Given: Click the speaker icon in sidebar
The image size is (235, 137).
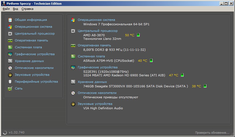Looking at the screenshot, I should (x=10, y=75).
